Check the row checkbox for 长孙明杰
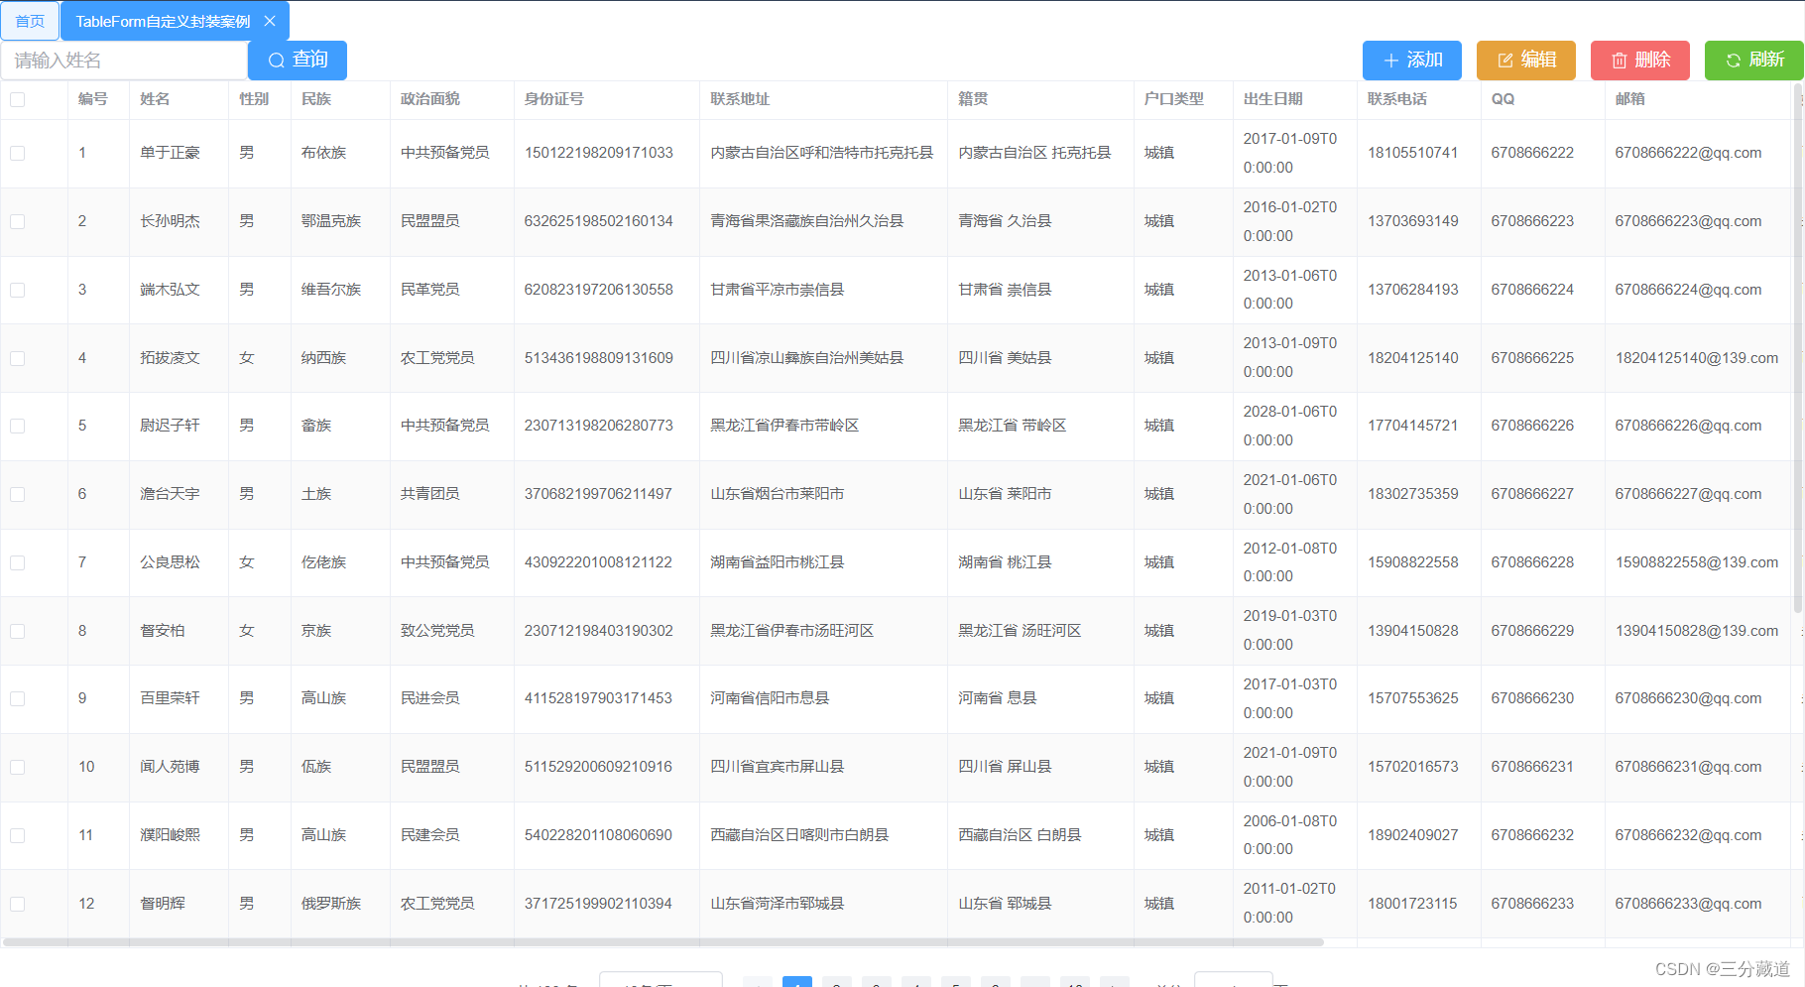The height and width of the screenshot is (987, 1805). click(x=17, y=221)
